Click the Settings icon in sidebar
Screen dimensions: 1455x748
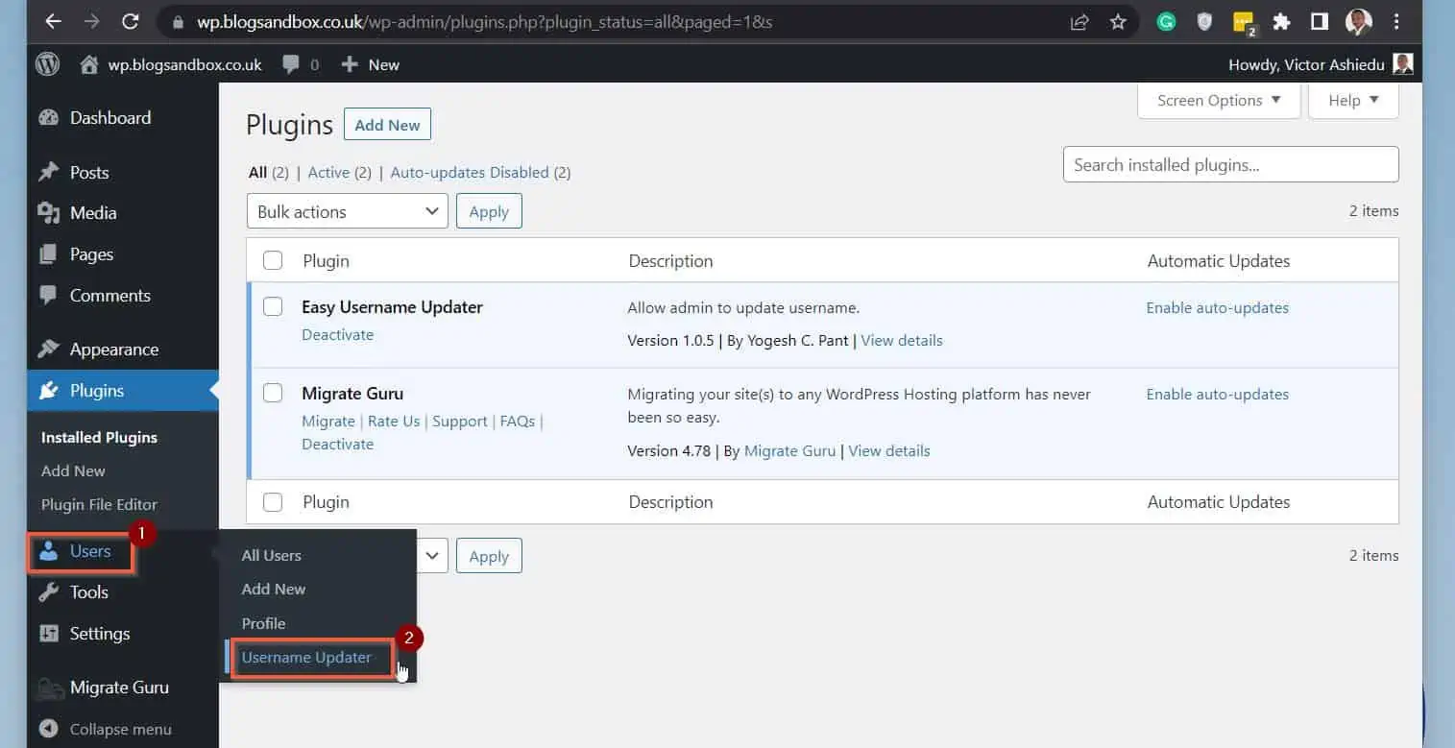(x=48, y=634)
